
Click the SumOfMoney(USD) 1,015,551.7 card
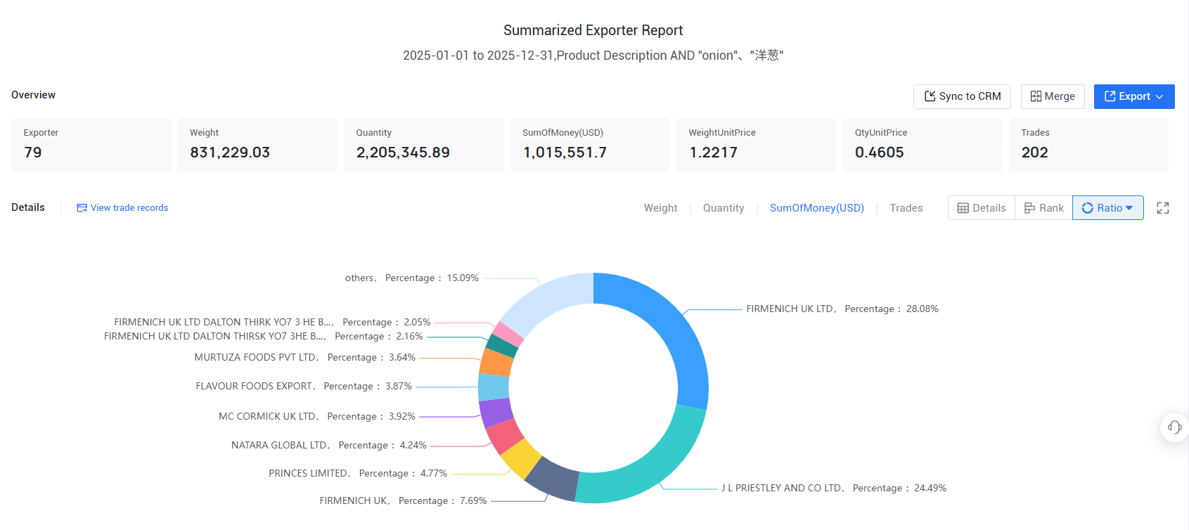(590, 145)
